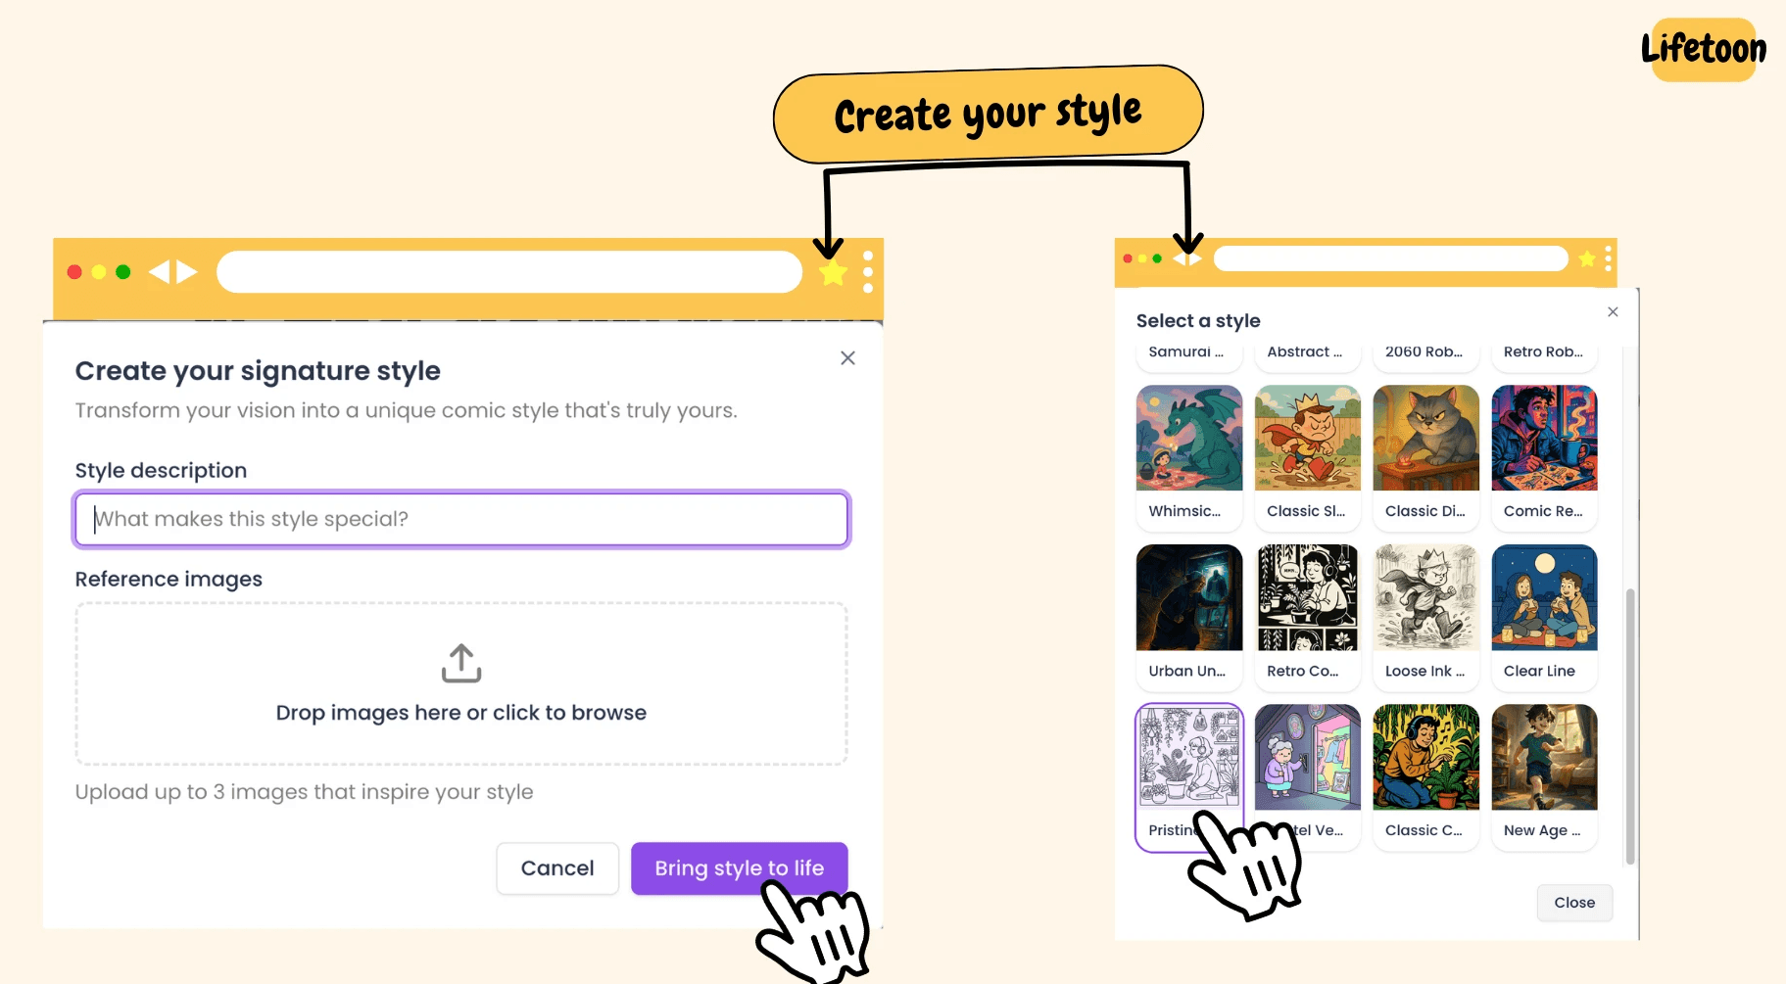
Task: Click the upload arrow icon in the reference images area
Action: [x=460, y=662]
